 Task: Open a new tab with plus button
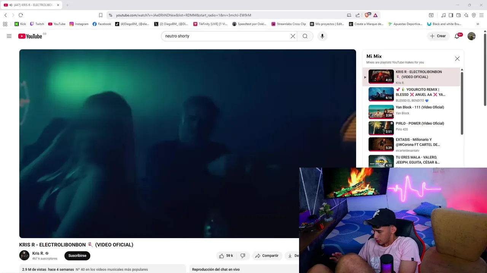tap(67, 5)
